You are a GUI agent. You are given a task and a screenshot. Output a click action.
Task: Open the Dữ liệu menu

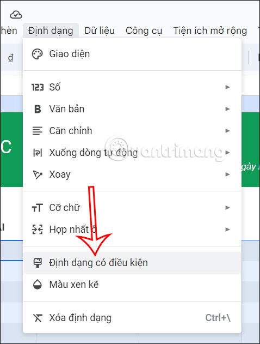pyautogui.click(x=100, y=31)
